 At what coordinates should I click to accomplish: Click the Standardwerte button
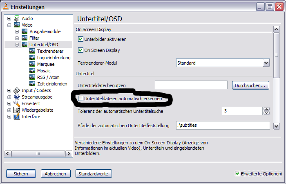tap(94, 174)
